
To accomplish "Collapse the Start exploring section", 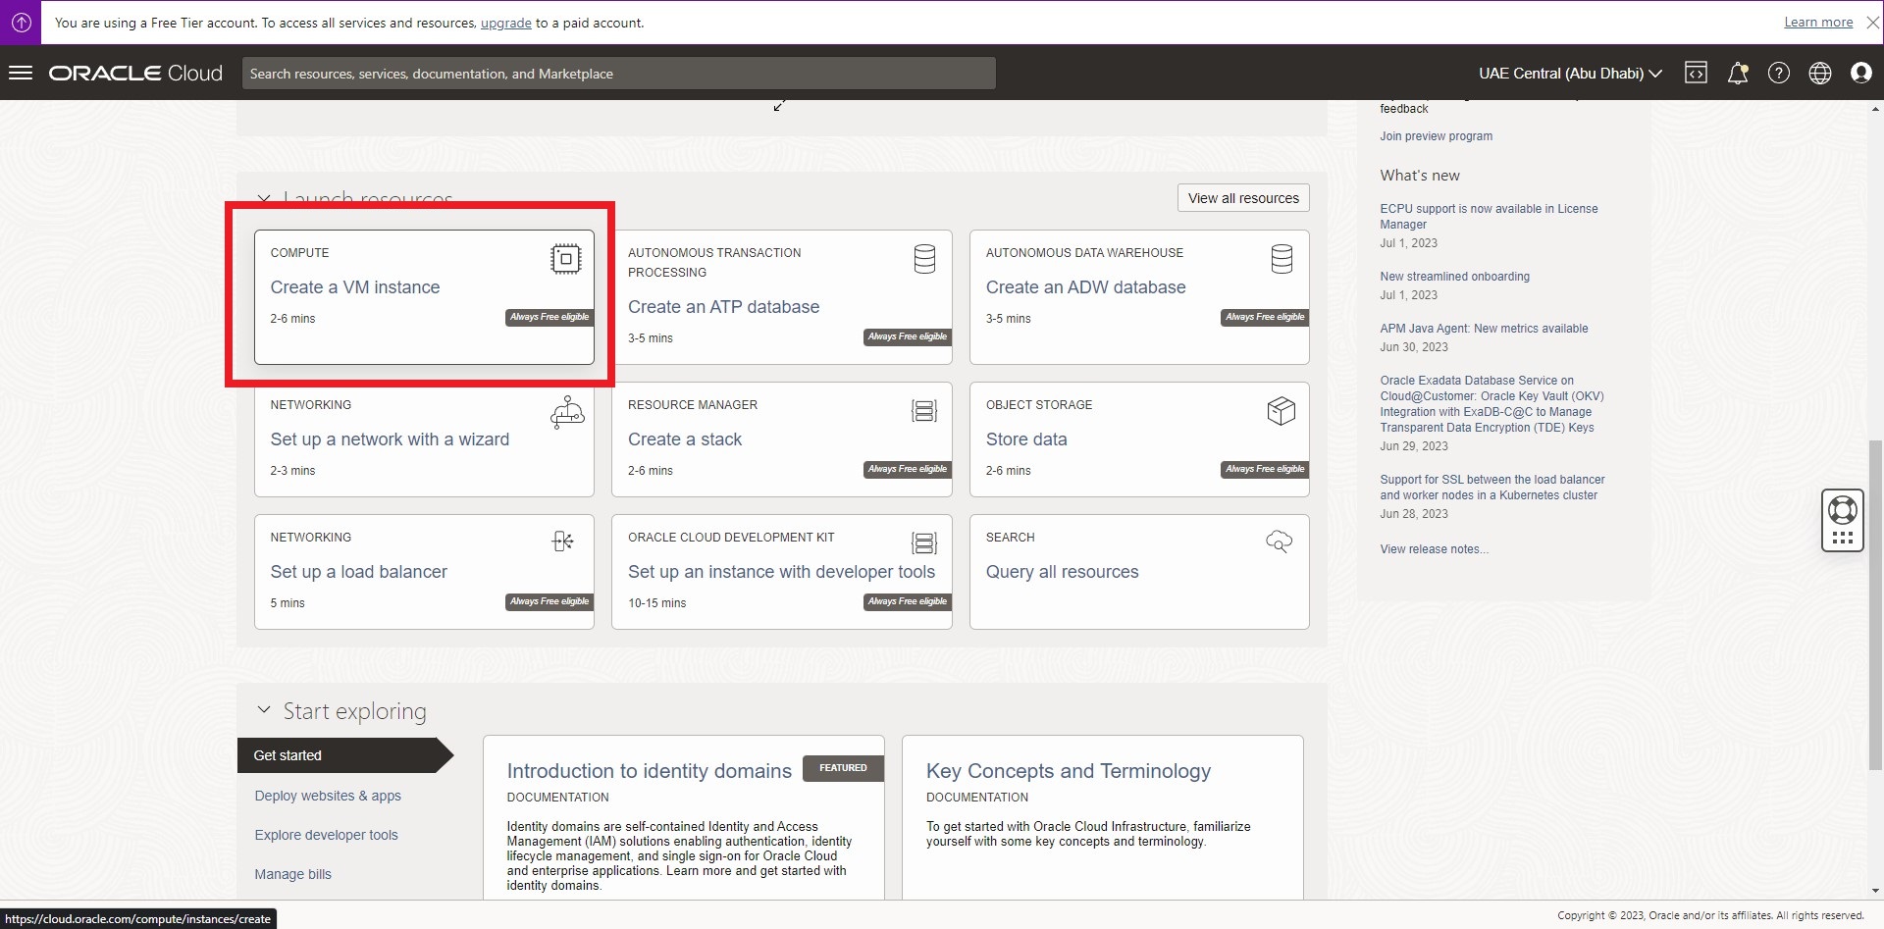I will (x=263, y=709).
